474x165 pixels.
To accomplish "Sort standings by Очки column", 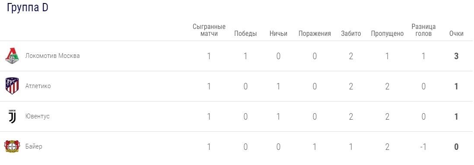I will pyautogui.click(x=456, y=34).
